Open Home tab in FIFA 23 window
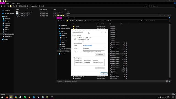The height and width of the screenshot is (99, 176). pyautogui.click(x=64, y=18)
